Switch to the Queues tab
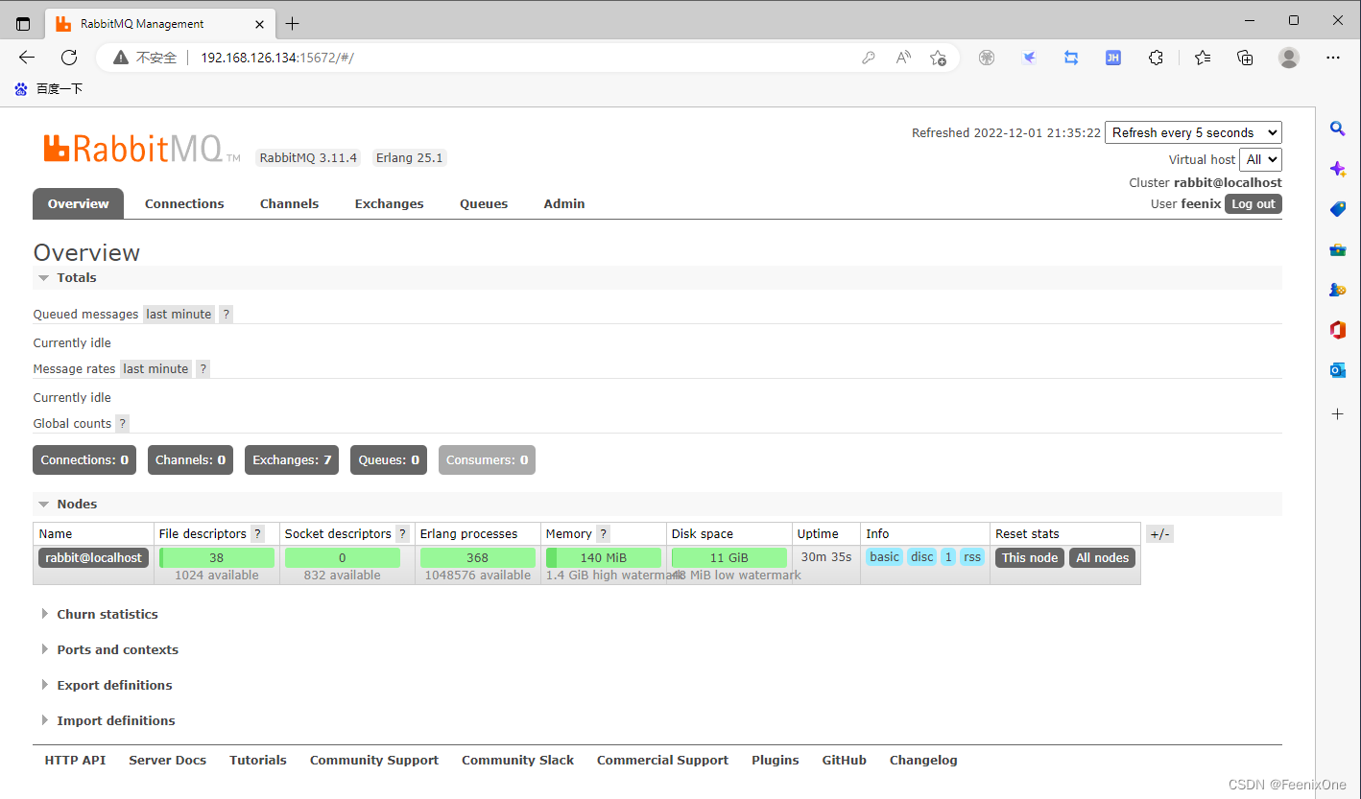This screenshot has height=799, width=1361. tap(484, 203)
